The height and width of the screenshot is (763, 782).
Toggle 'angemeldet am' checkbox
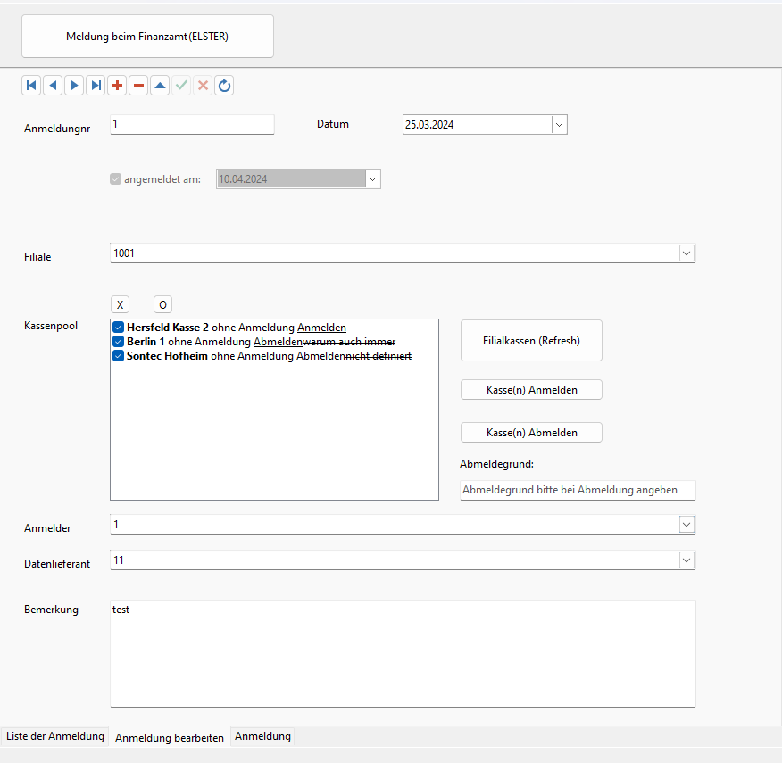click(x=116, y=179)
